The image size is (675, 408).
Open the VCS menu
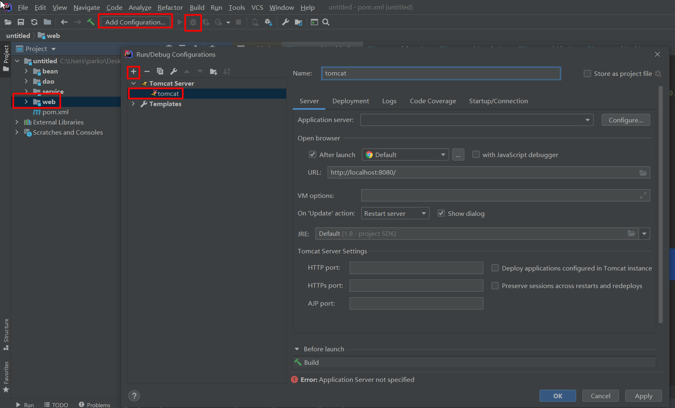[x=257, y=7]
